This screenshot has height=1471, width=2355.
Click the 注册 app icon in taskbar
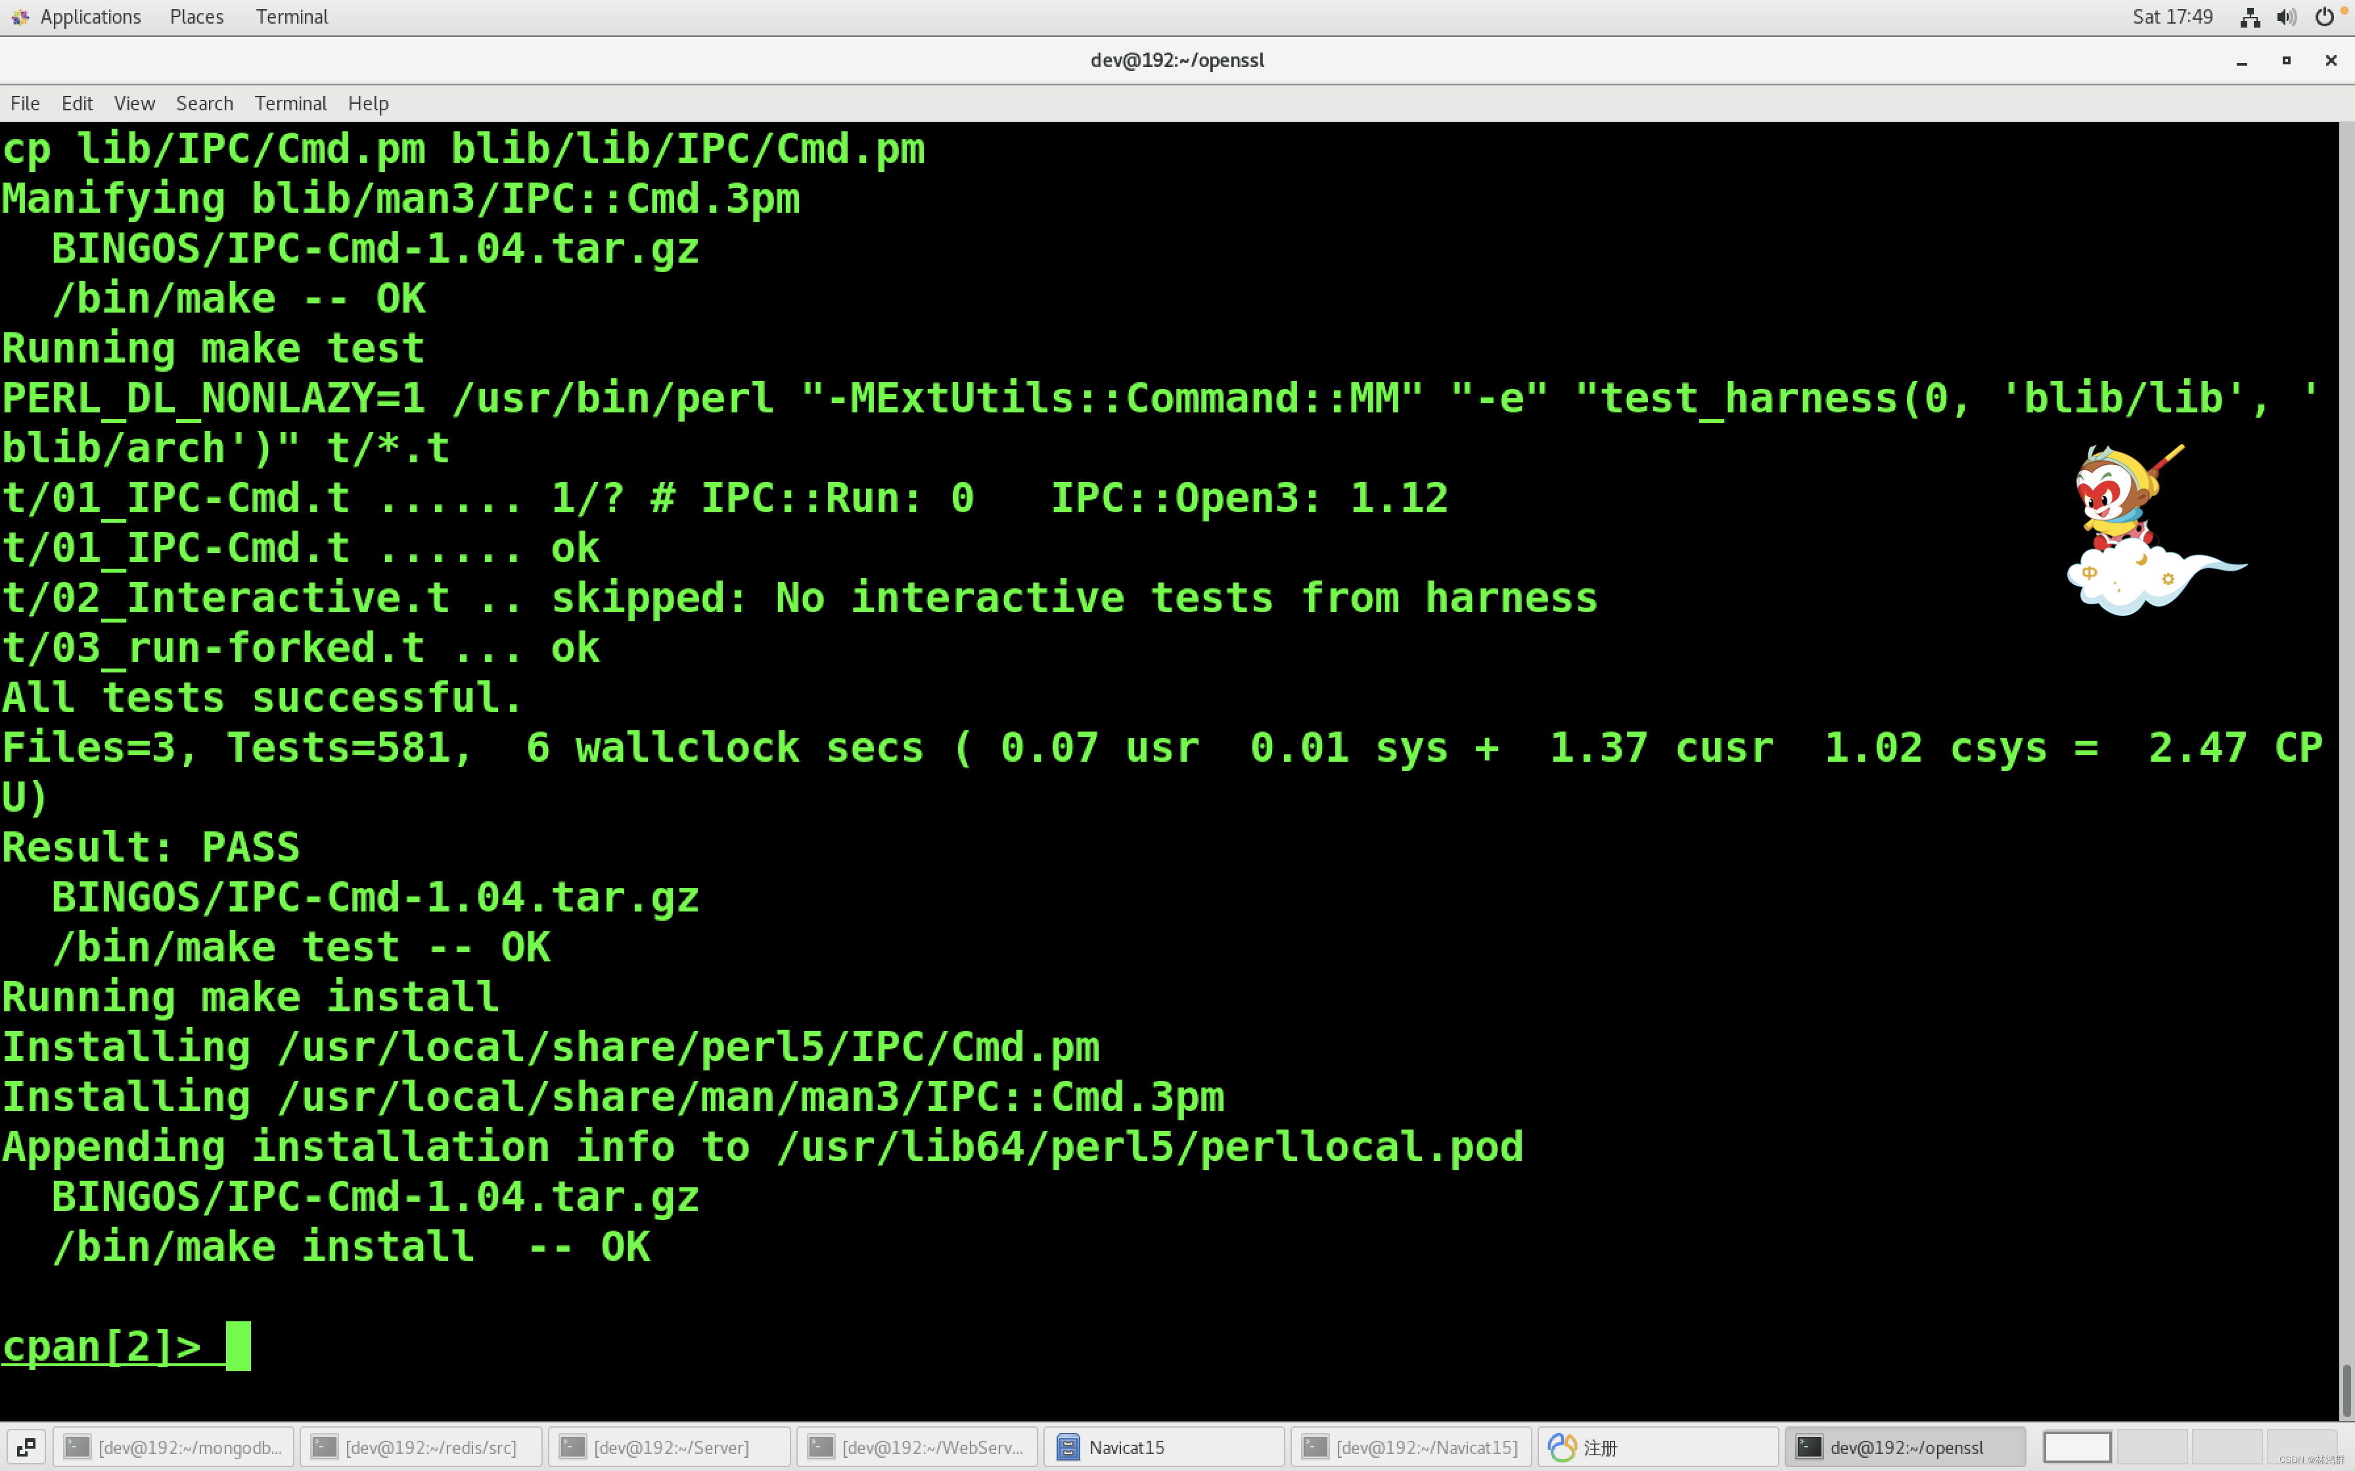[1562, 1447]
